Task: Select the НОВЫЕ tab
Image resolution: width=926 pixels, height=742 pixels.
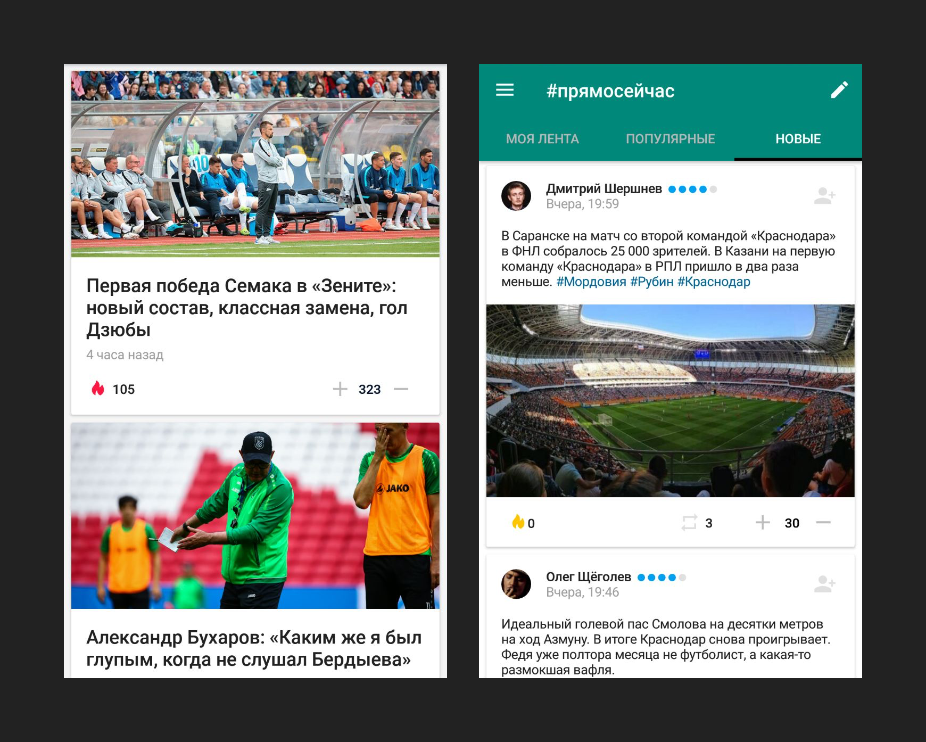Action: coord(798,139)
